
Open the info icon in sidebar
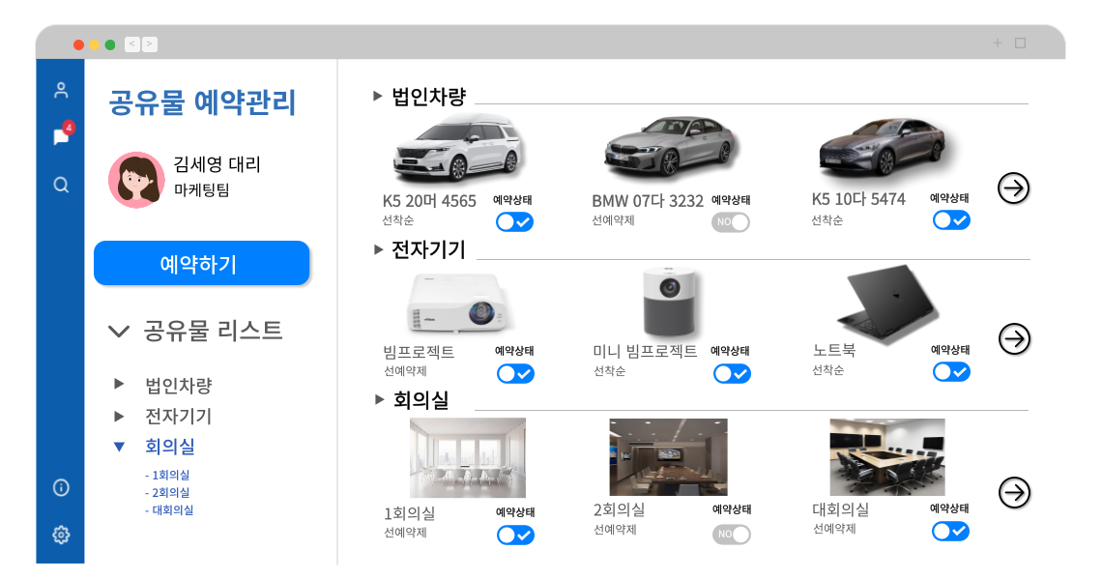61,487
